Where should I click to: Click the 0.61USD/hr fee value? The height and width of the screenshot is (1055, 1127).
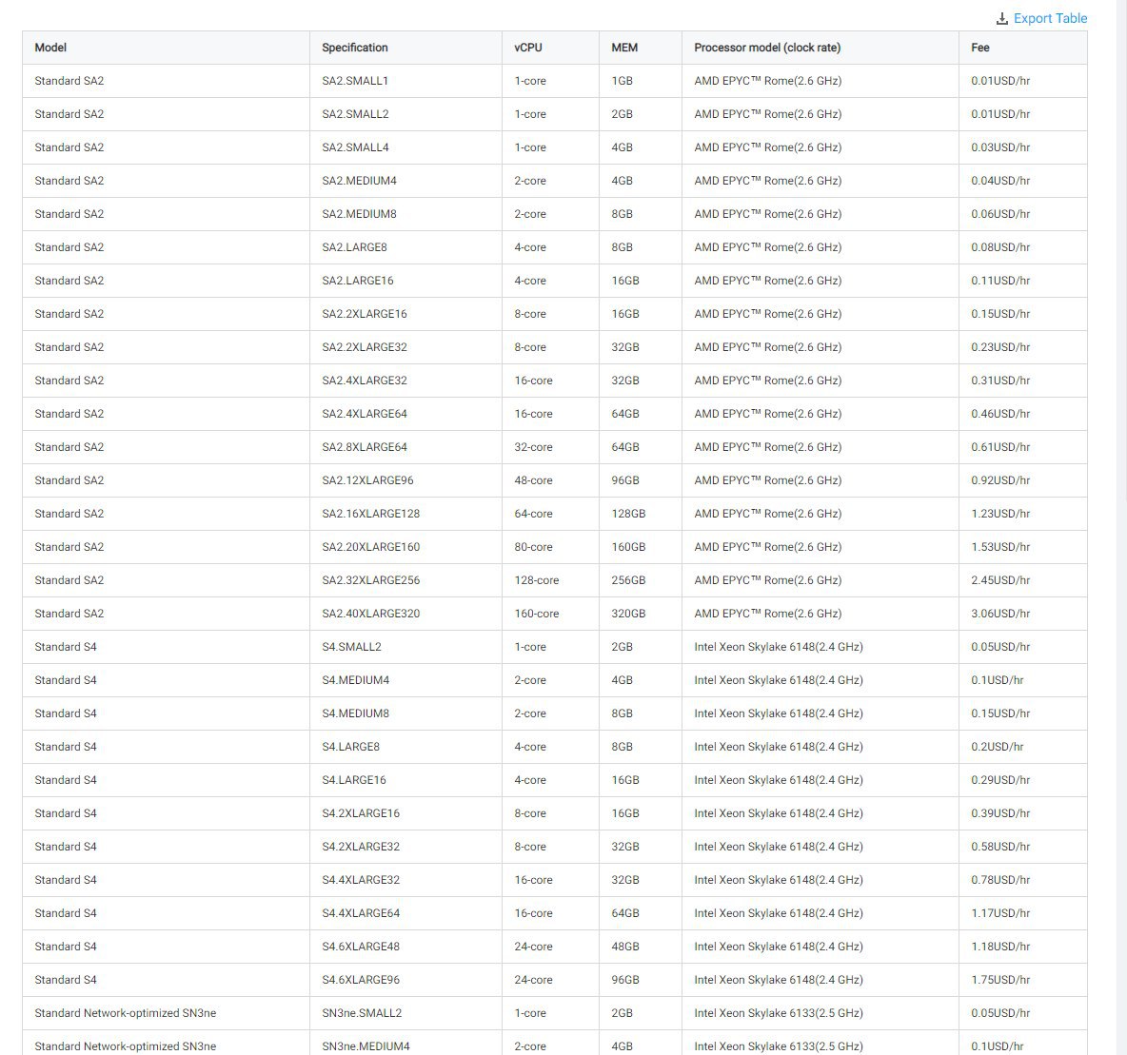(1000, 447)
